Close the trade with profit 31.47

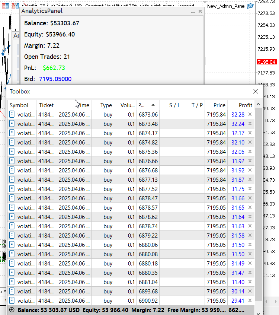point(250,273)
